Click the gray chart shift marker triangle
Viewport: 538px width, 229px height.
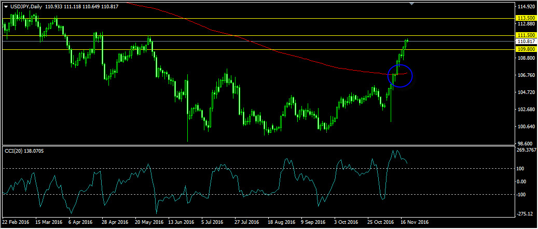[412, 4]
